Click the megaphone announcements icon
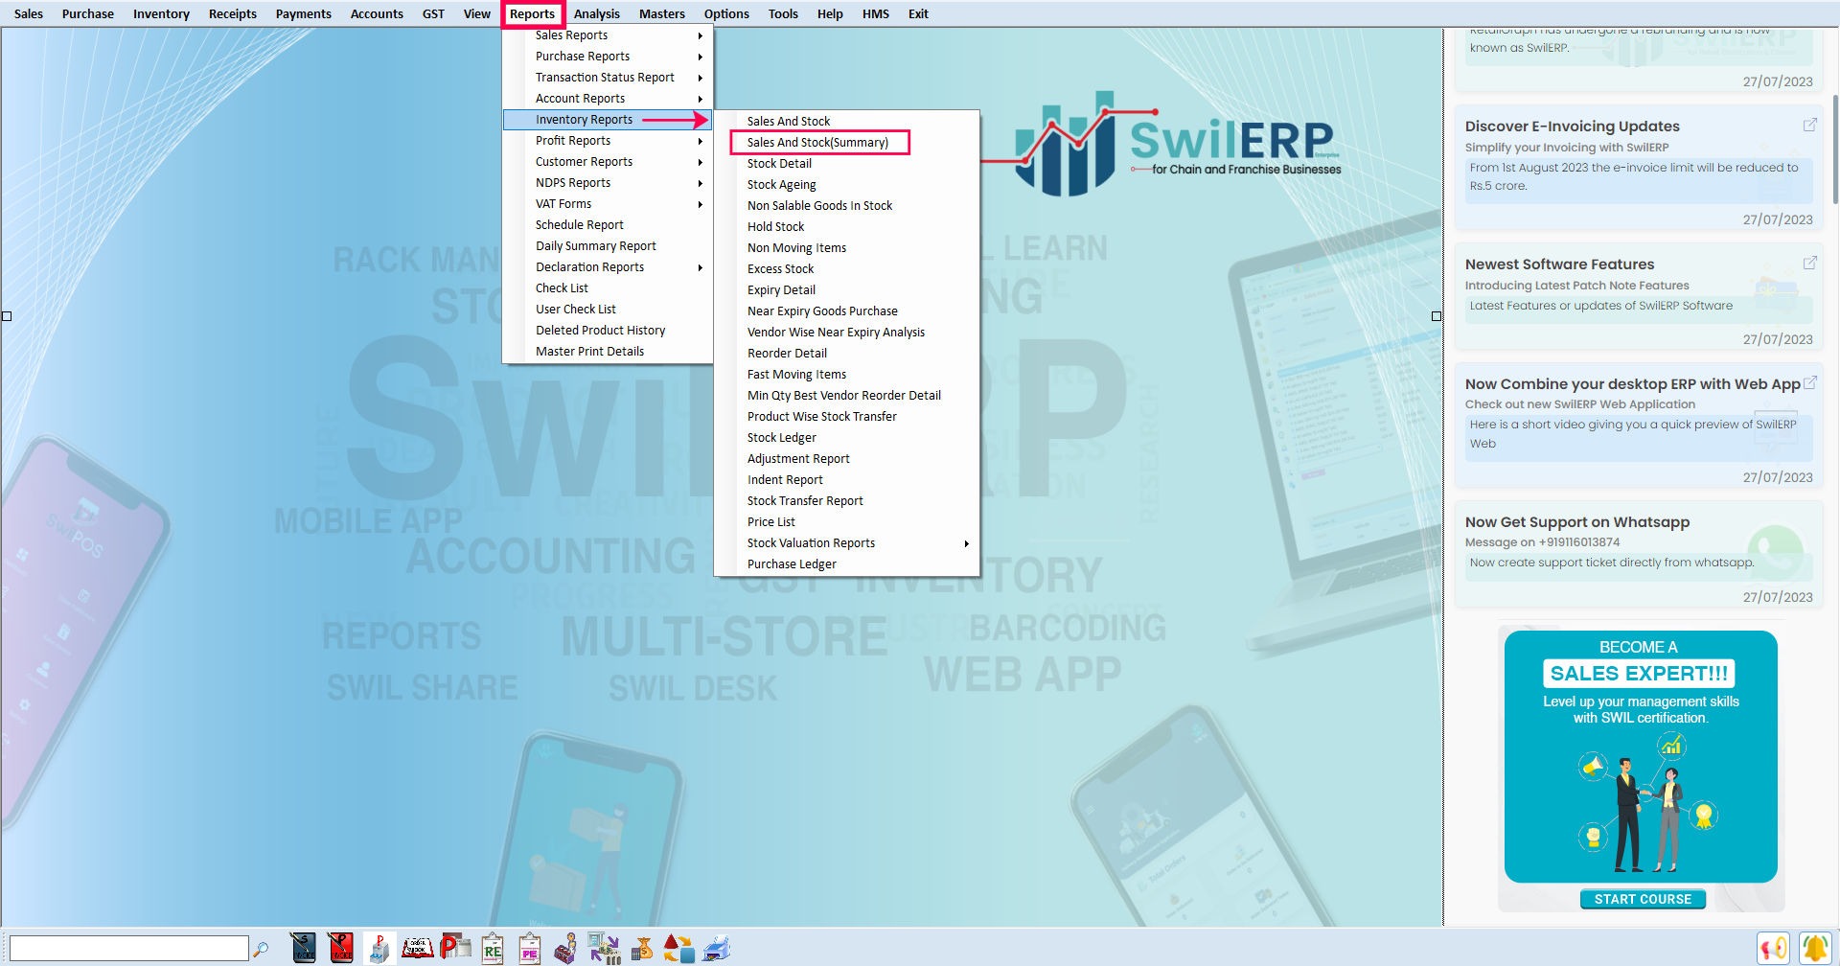The height and width of the screenshot is (966, 1840). tap(1774, 948)
